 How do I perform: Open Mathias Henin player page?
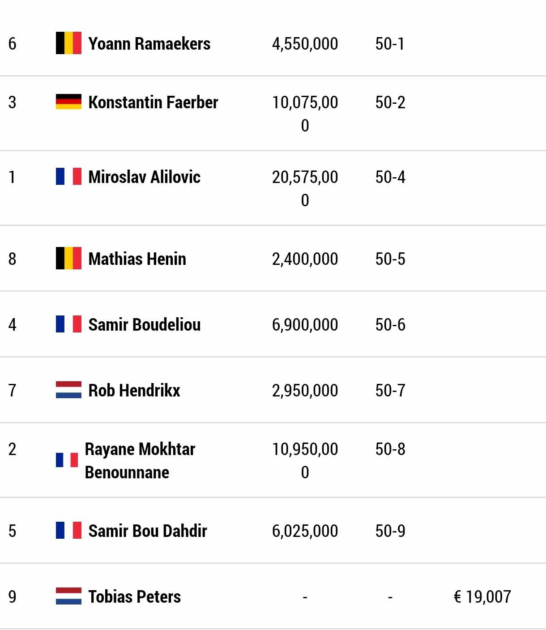(x=137, y=259)
